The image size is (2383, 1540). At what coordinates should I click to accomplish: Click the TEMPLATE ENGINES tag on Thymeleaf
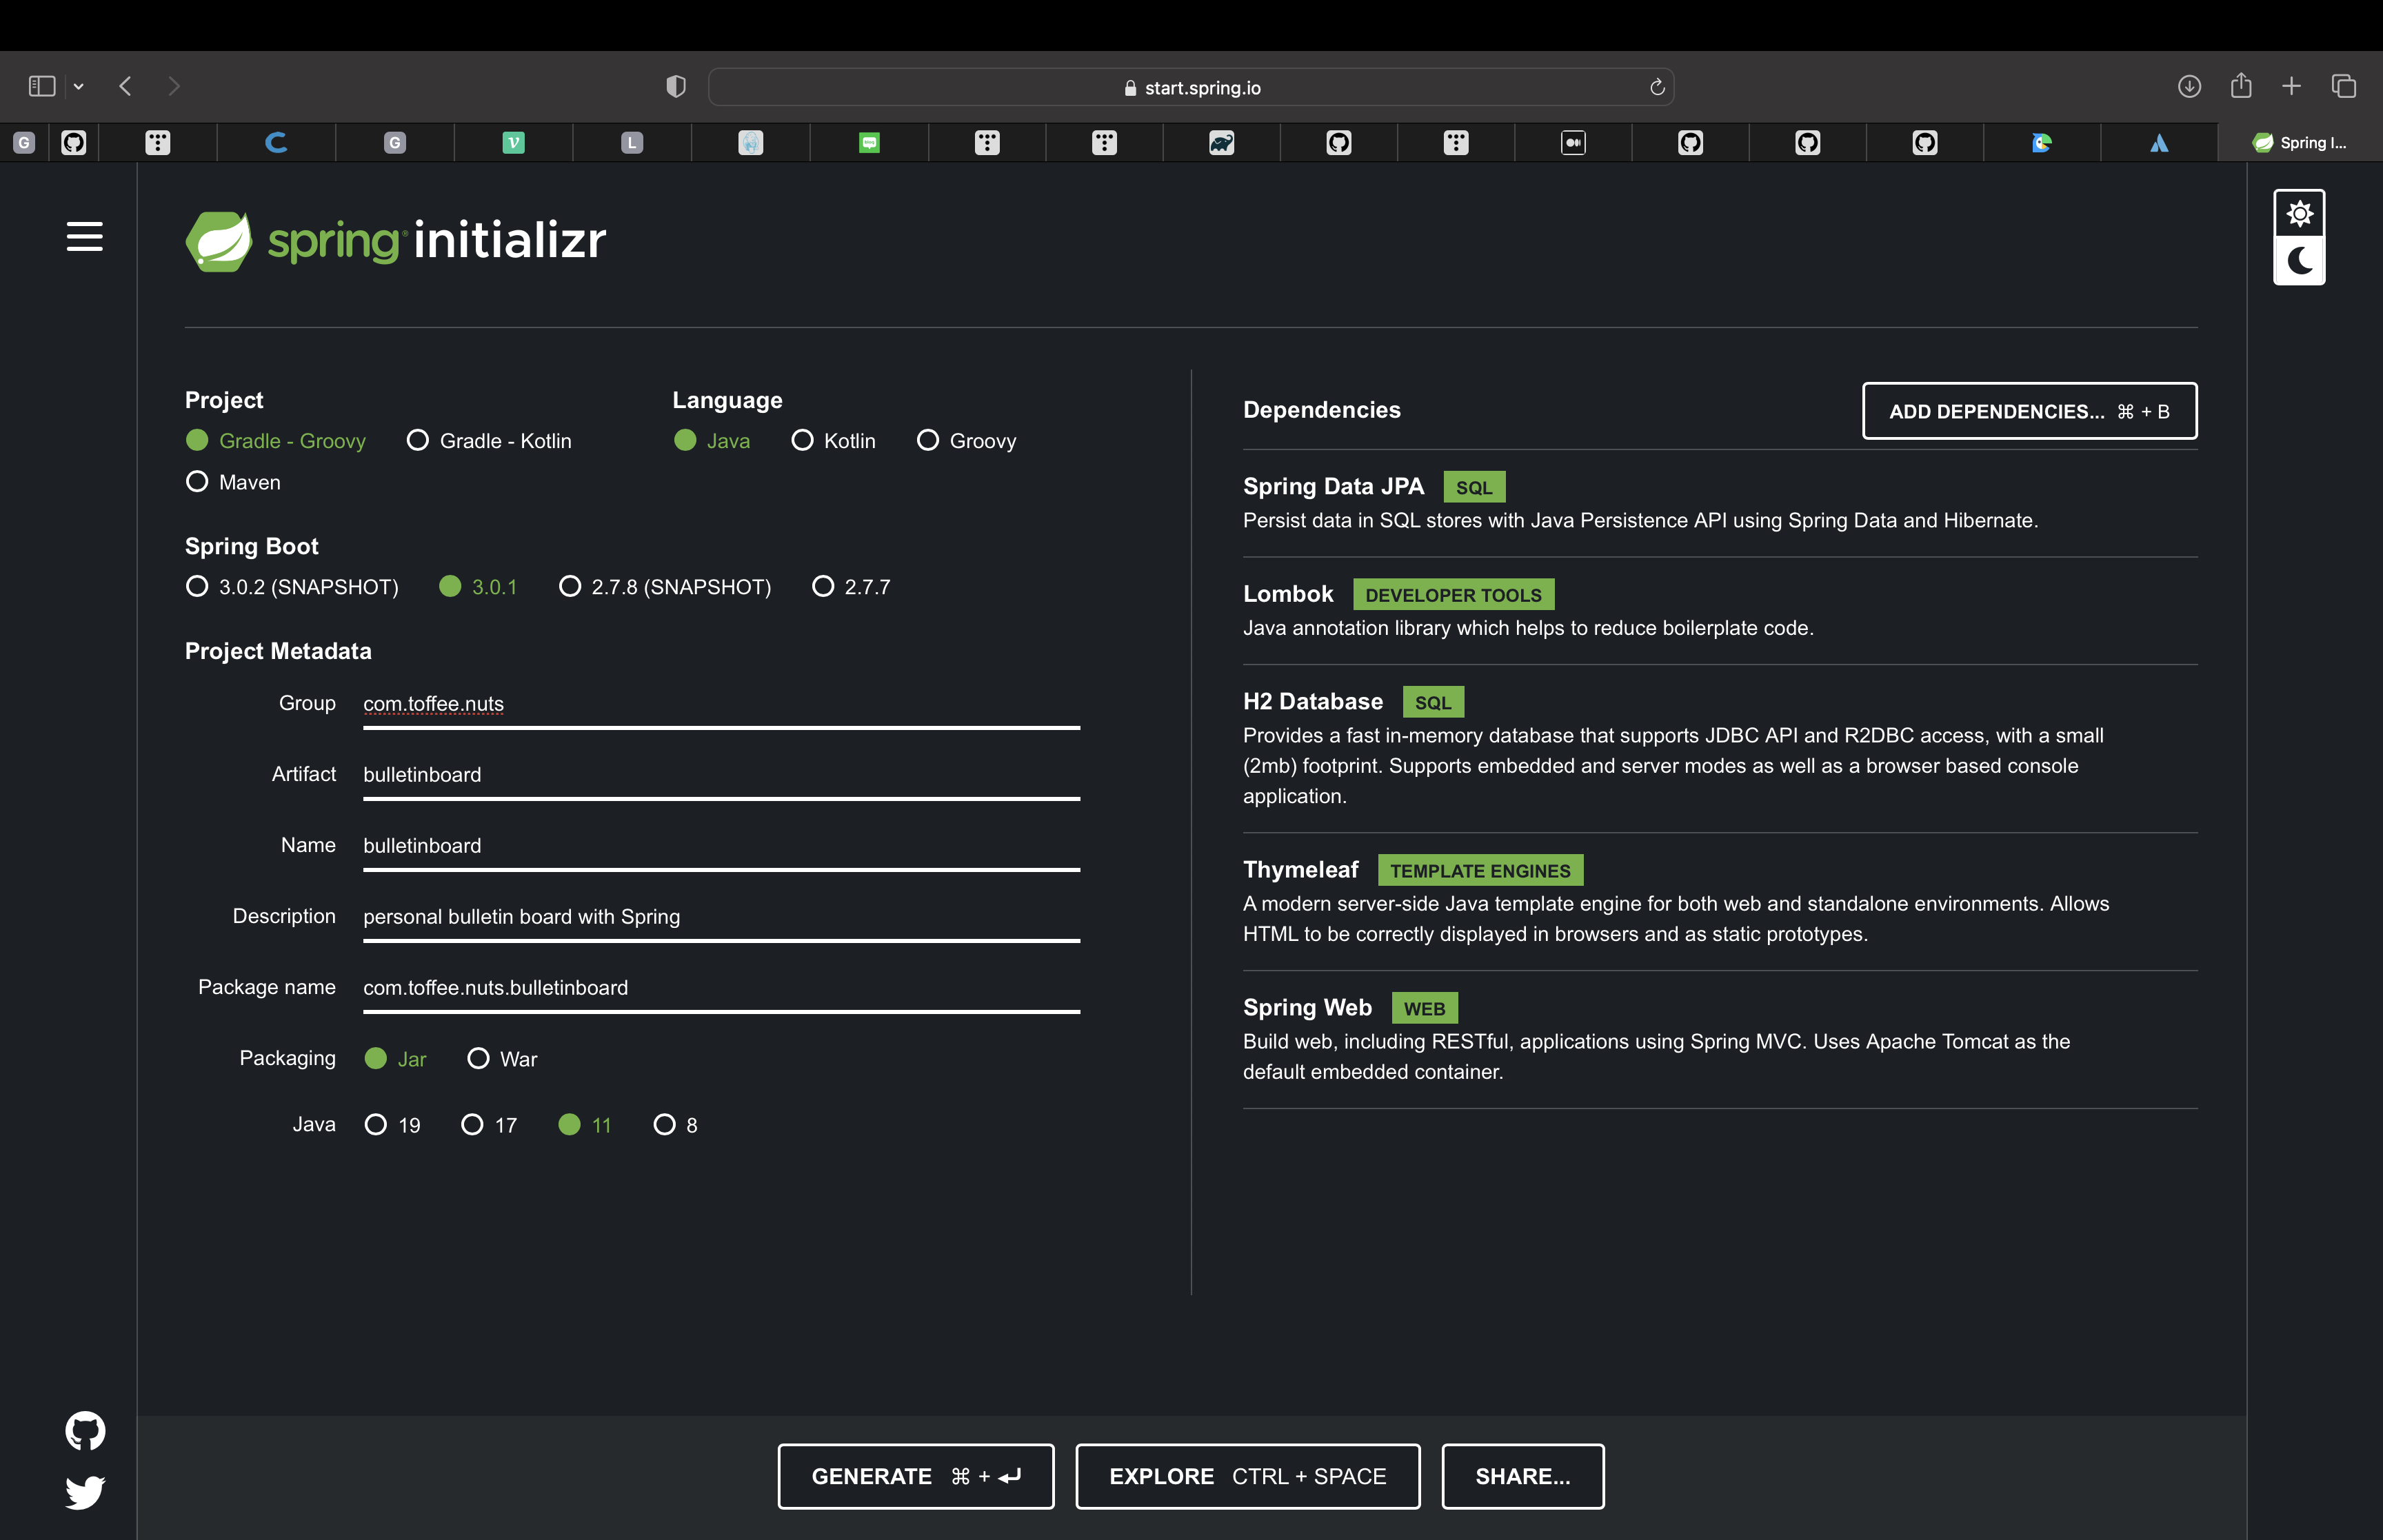1480,871
